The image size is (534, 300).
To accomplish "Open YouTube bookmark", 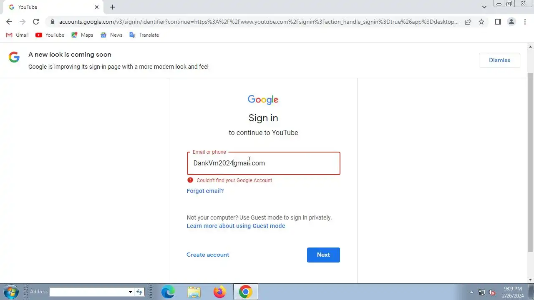I will tap(50, 35).
